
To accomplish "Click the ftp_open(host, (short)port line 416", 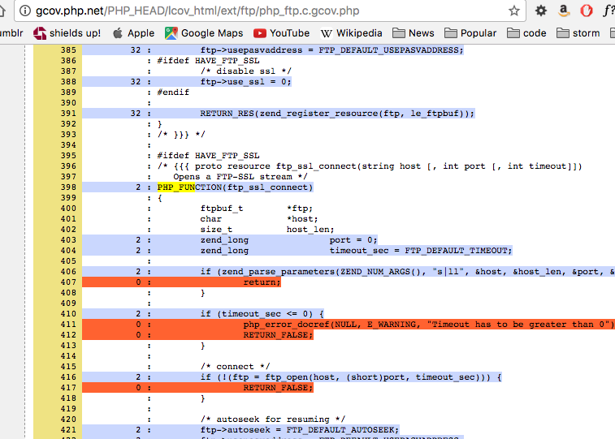I will 351,377.
